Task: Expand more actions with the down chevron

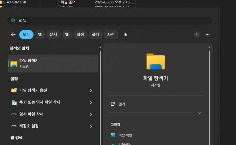Action: (x=200, y=113)
